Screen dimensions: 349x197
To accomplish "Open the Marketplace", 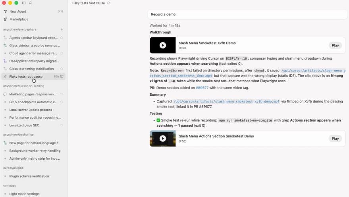I will click(x=19, y=19).
